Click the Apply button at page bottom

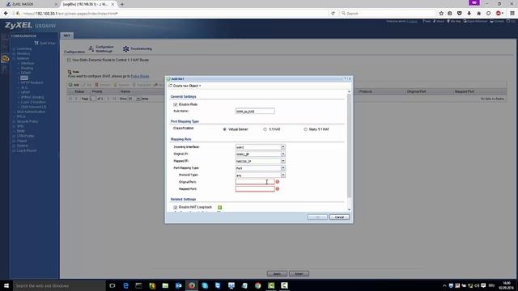point(277,274)
